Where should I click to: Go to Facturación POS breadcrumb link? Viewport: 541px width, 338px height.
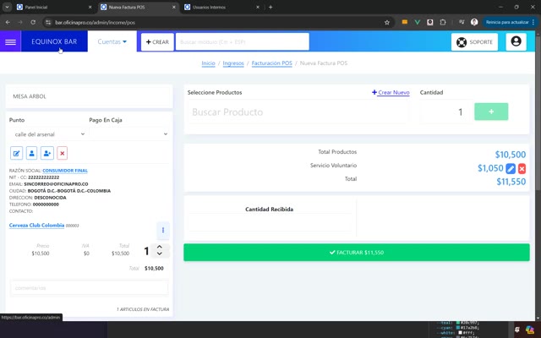[272, 63]
